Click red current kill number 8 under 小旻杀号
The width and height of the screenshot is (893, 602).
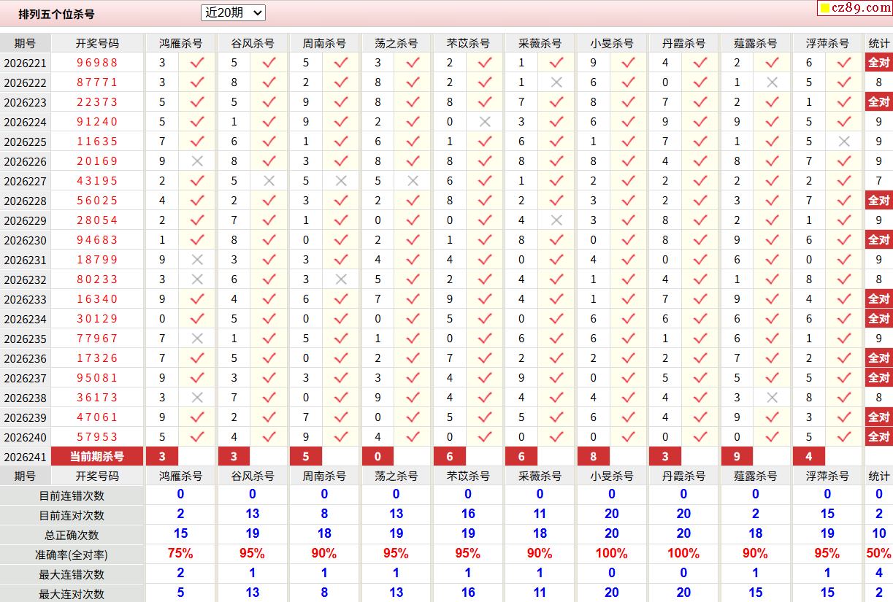(594, 457)
